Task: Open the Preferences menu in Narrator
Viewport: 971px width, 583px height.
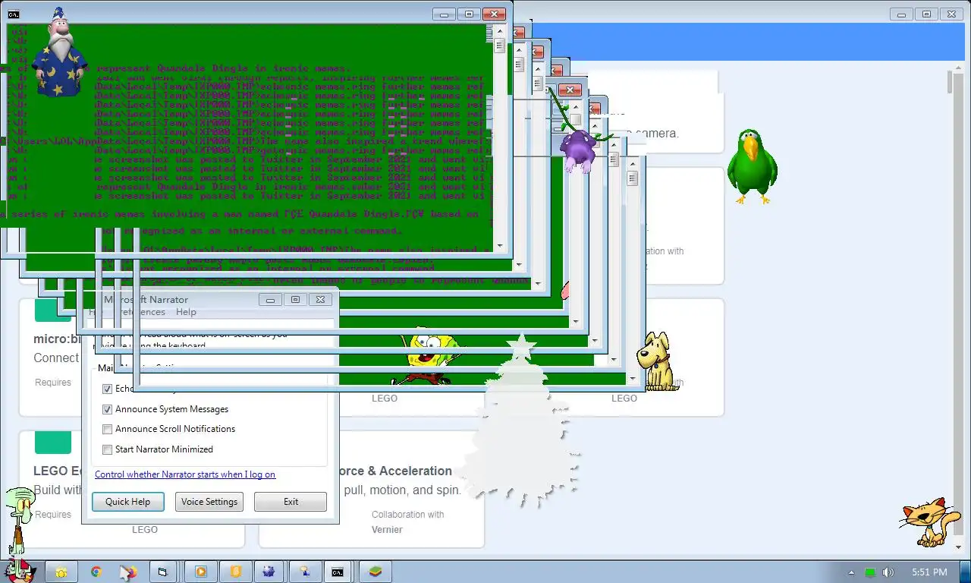Action: tap(141, 312)
